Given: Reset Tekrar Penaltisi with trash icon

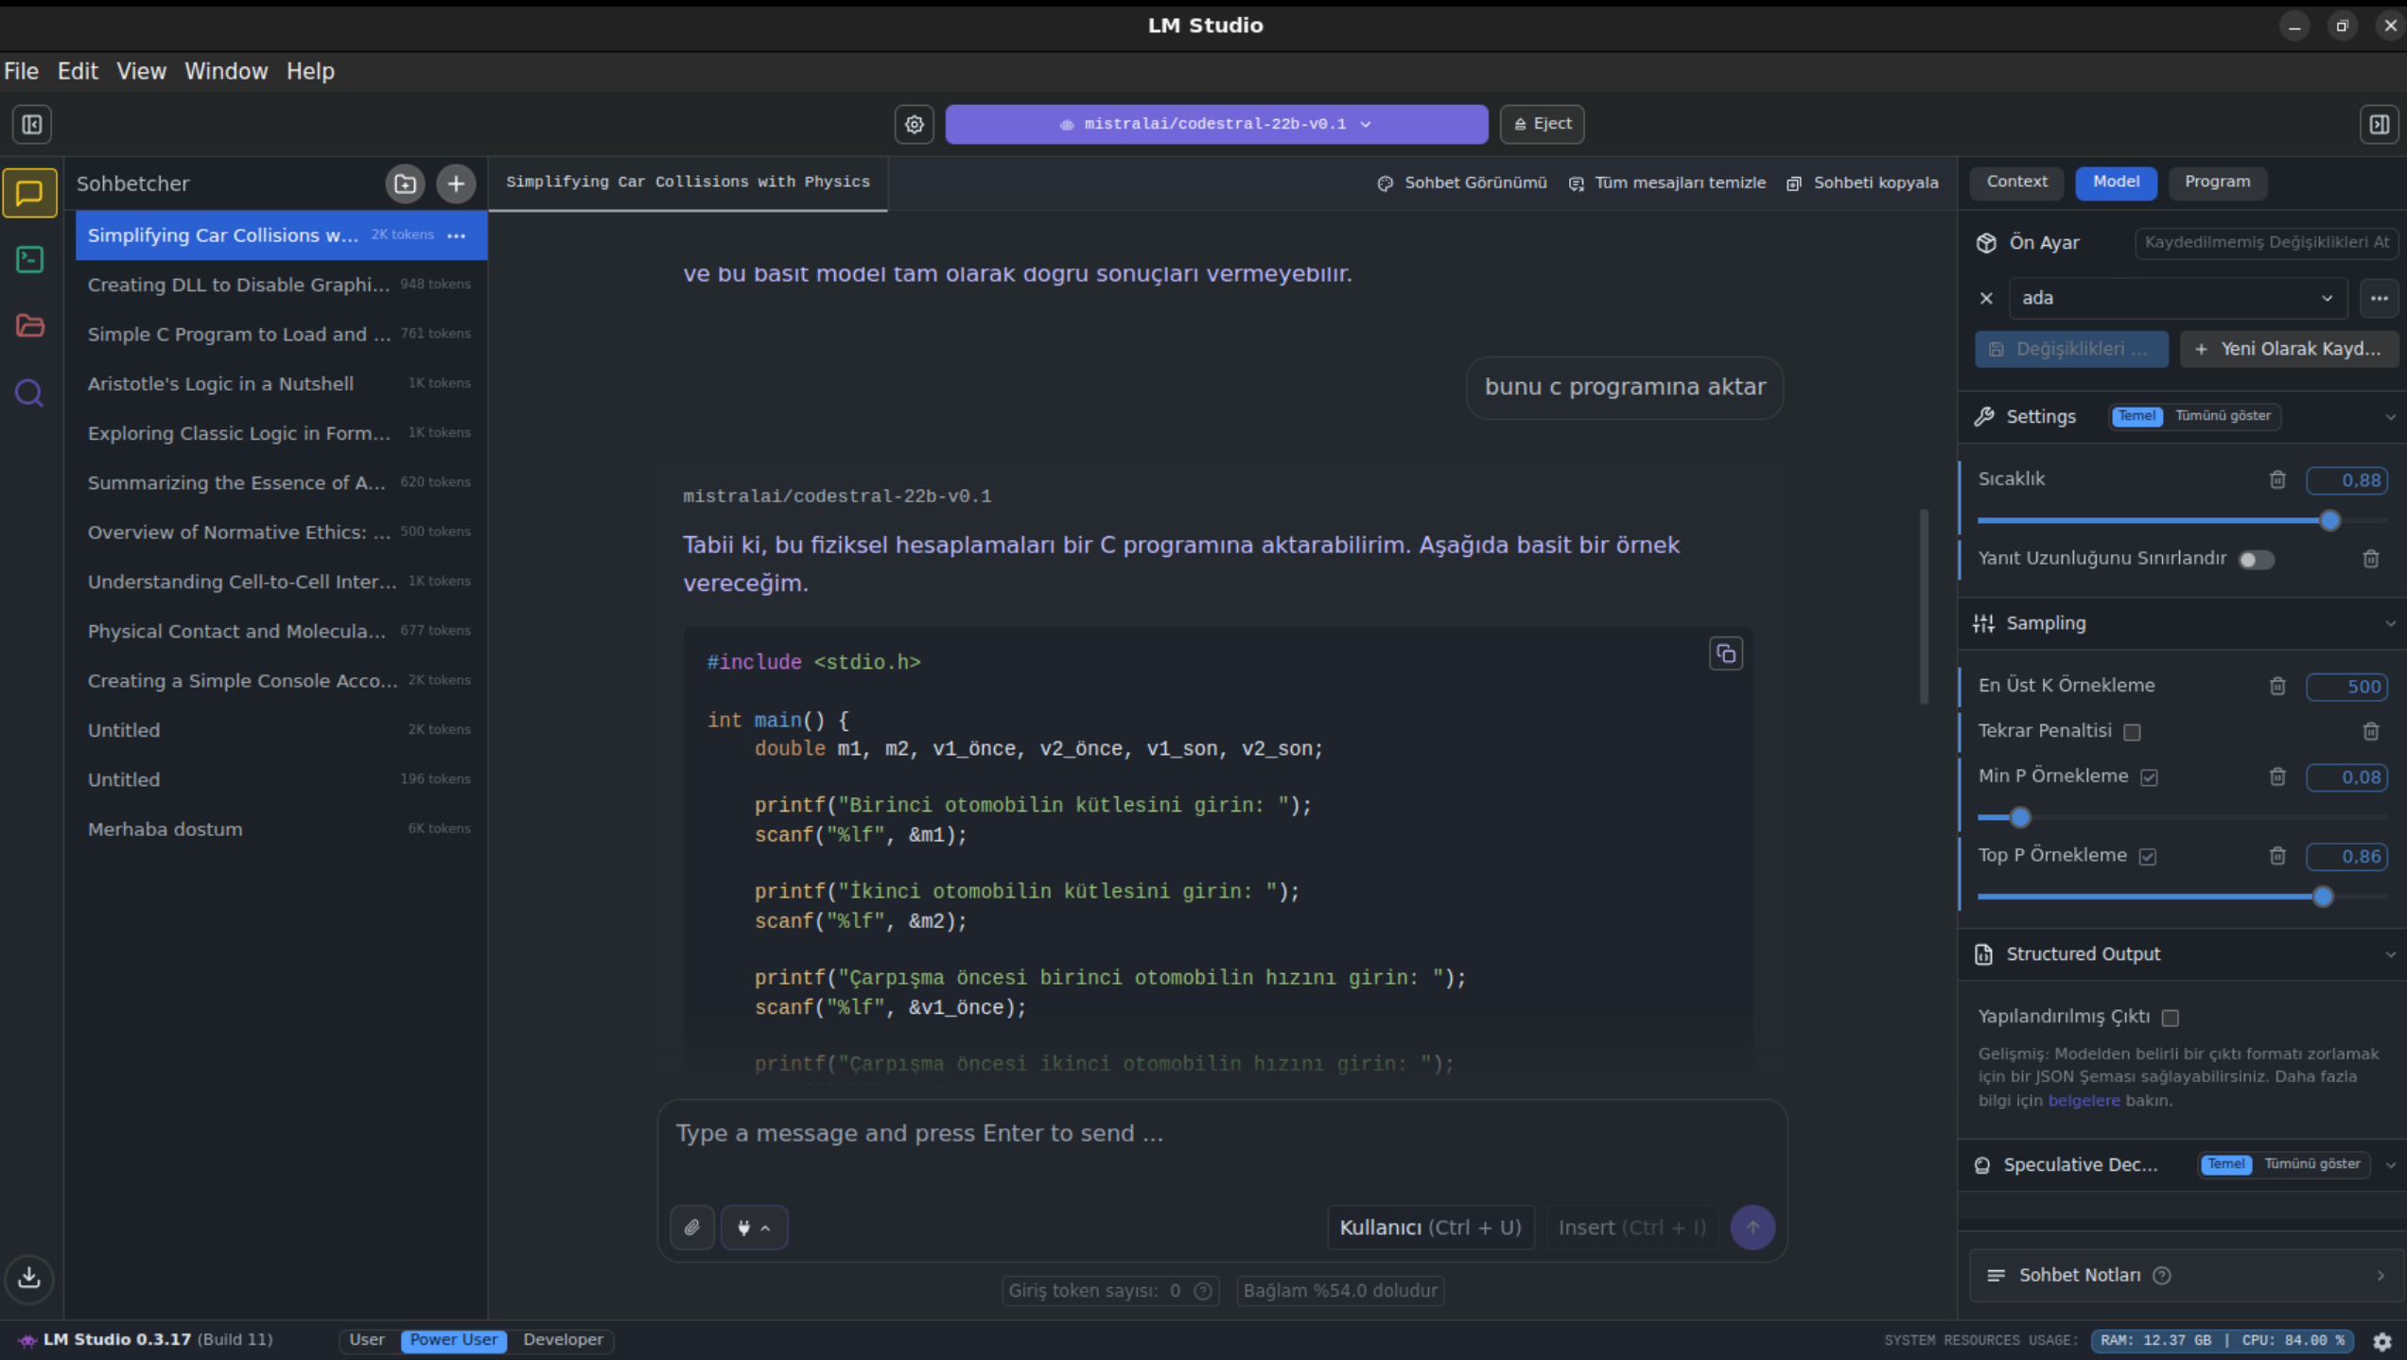Looking at the screenshot, I should tap(2371, 731).
